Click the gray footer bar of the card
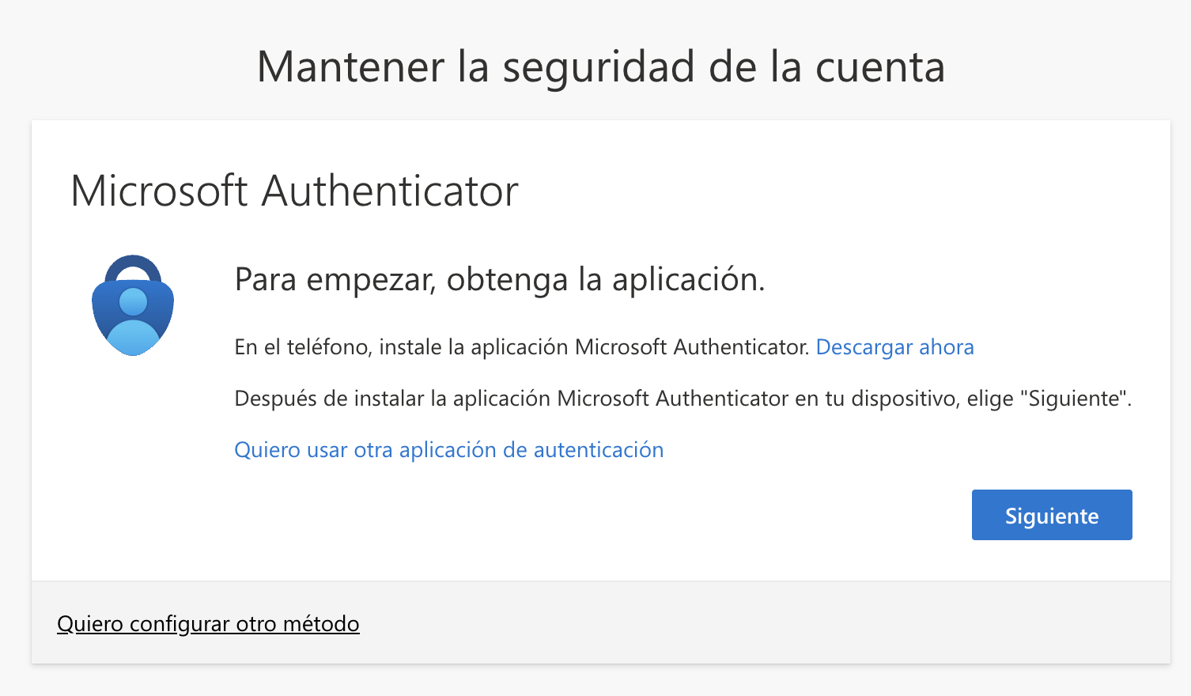This screenshot has width=1191, height=696. [x=601, y=622]
